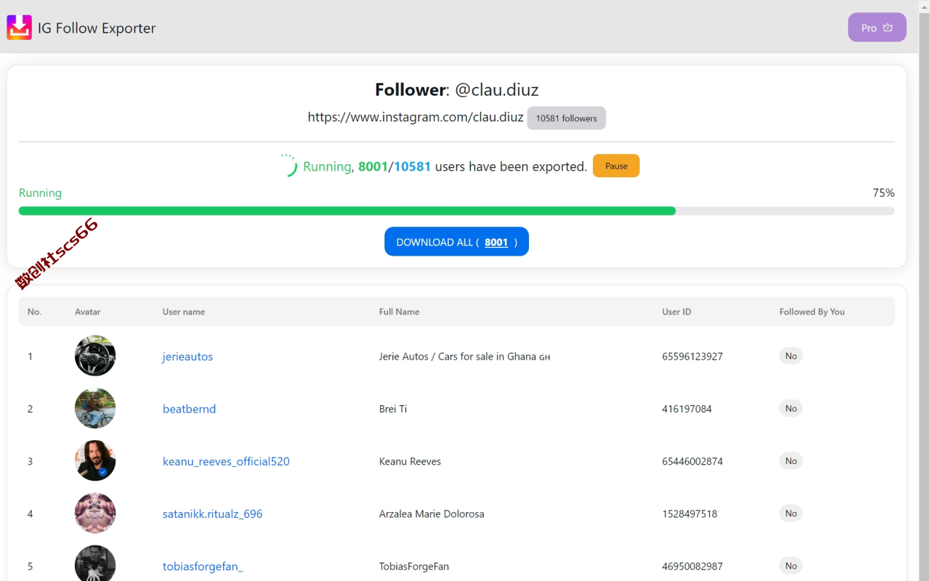Screen dimensions: 930x581
Task: Select user ID 65596123927
Action: click(x=692, y=357)
